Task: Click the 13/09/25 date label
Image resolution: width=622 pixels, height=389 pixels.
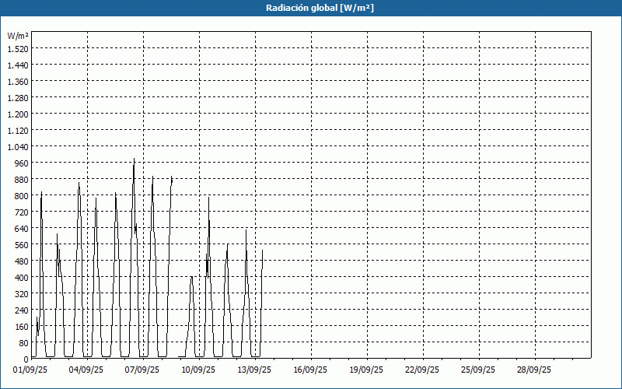Action: (254, 370)
